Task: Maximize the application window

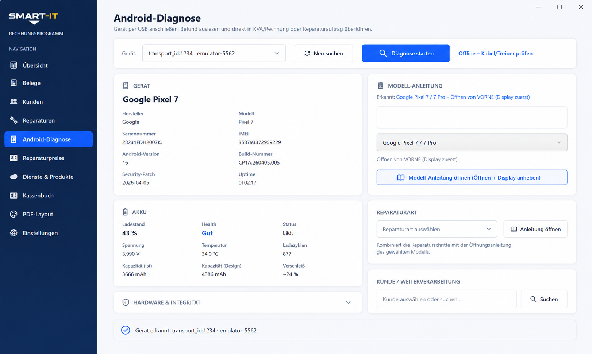Action: (559, 7)
